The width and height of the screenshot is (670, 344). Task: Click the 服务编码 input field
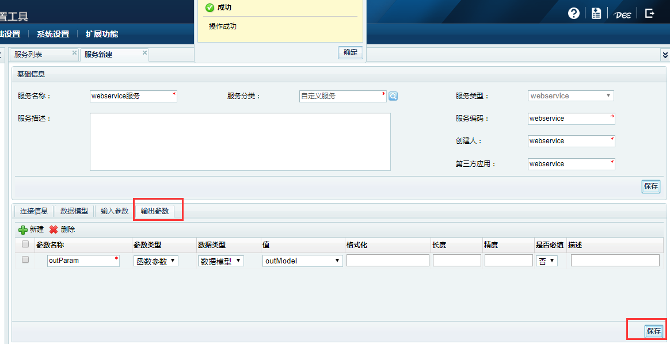572,119
